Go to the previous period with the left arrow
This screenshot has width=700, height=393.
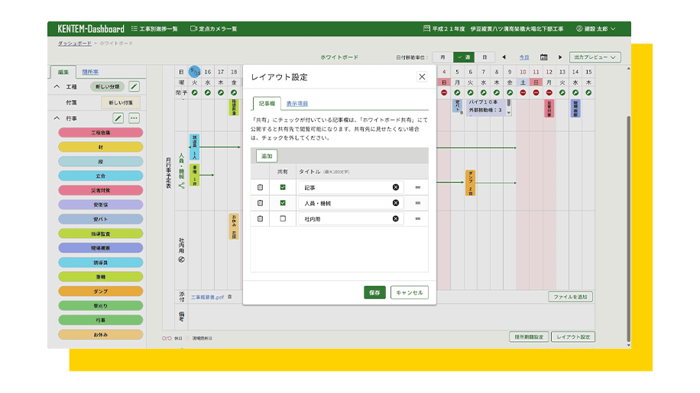pos(504,57)
